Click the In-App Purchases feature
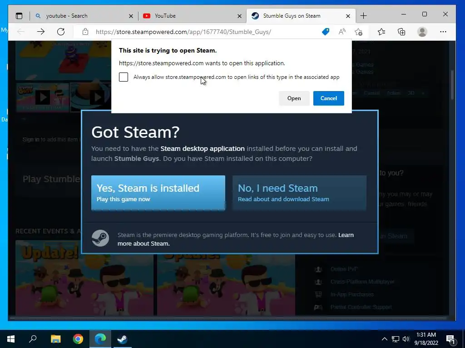The height and width of the screenshot is (348, 465). click(352, 295)
